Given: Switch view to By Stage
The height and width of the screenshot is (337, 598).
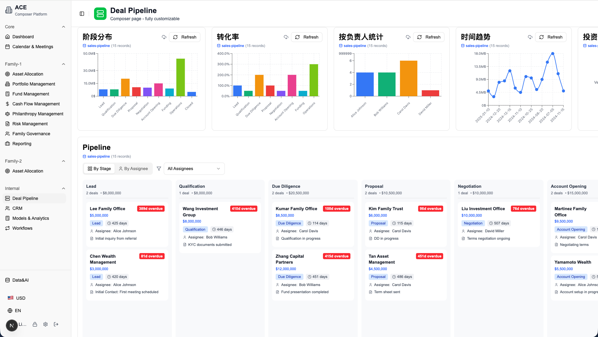Looking at the screenshot, I should click(x=99, y=168).
